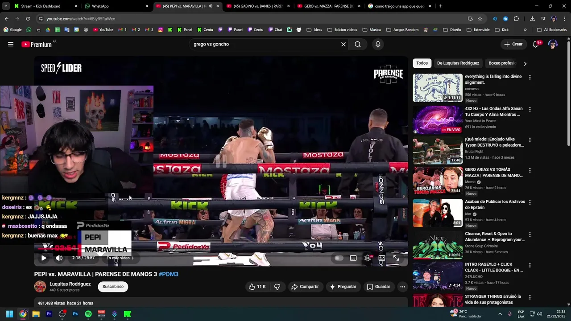Viewport: 571px width, 321px height.
Task: Click the video progress bar
Action: 221,249
